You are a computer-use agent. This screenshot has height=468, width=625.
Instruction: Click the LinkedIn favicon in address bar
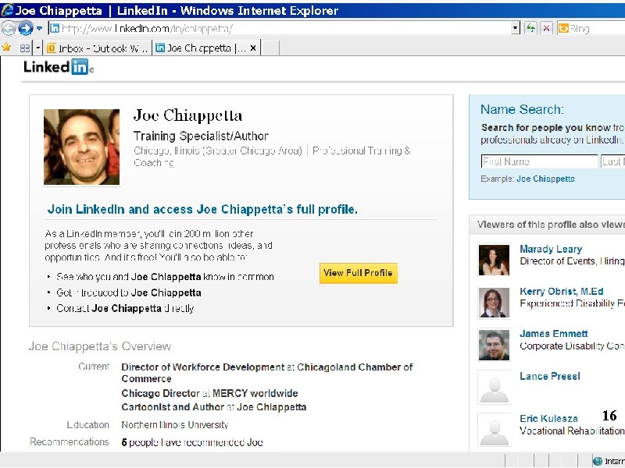[55, 28]
